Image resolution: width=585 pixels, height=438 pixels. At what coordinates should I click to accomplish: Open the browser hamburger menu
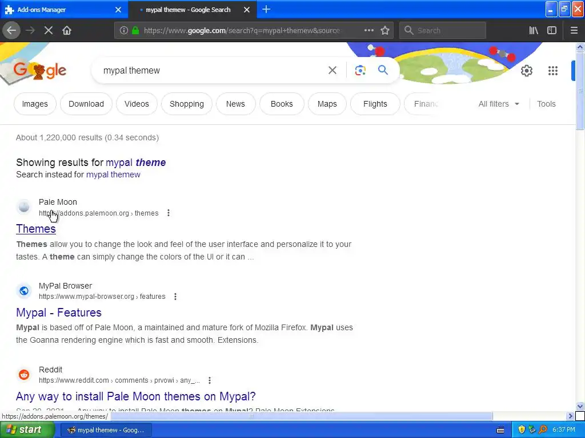coord(574,30)
